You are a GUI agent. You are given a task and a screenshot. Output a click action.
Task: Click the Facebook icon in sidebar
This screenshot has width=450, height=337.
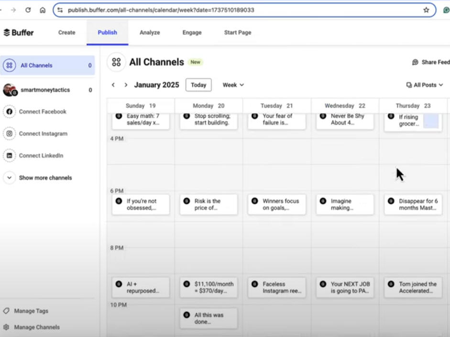tap(9, 111)
